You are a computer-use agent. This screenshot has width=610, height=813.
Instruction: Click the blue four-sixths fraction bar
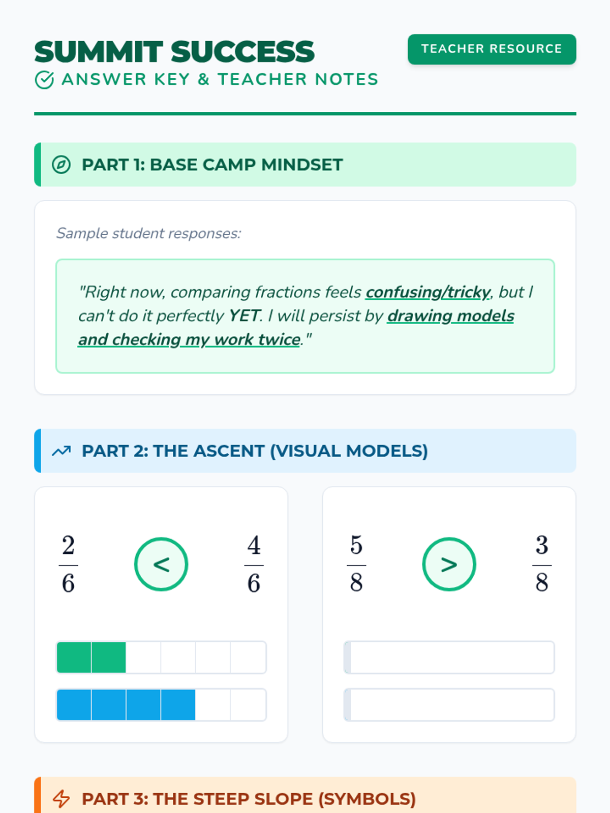click(x=161, y=705)
